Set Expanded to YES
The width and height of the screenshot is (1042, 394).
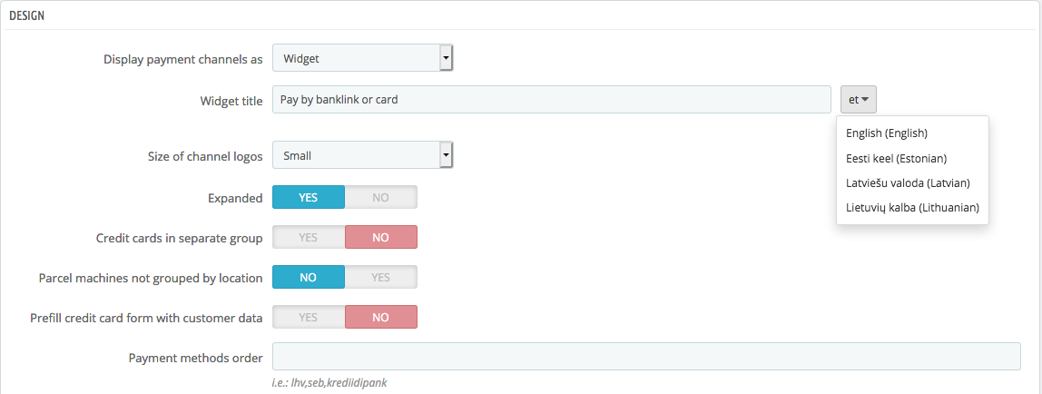coord(309,198)
